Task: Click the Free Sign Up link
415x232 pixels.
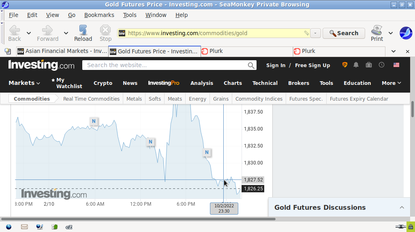Action: [312, 65]
